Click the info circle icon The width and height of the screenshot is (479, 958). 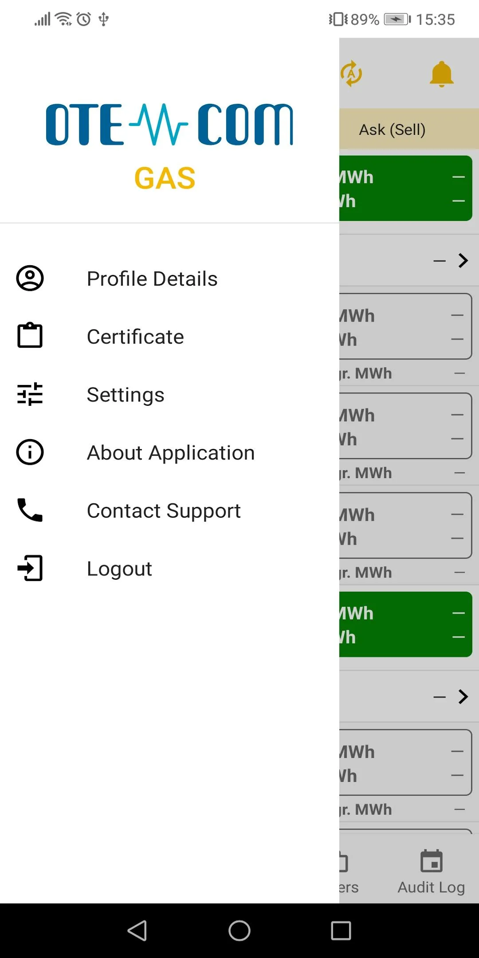click(30, 452)
